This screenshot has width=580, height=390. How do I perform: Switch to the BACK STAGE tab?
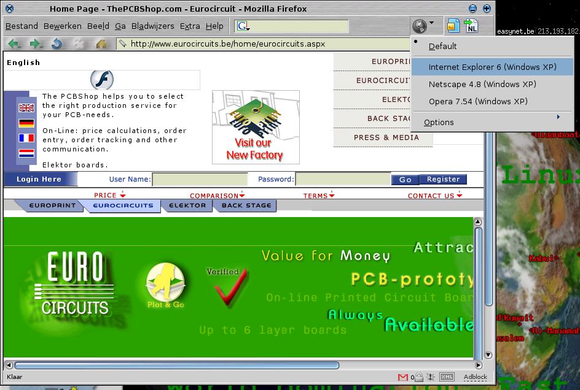pyautogui.click(x=246, y=205)
